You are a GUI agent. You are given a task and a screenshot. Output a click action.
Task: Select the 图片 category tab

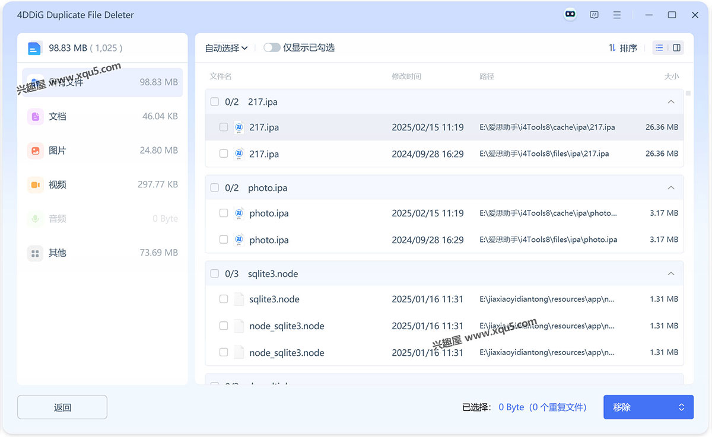coord(103,151)
